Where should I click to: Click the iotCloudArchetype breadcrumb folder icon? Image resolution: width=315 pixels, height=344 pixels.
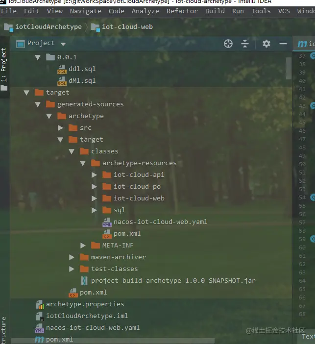(x=8, y=27)
